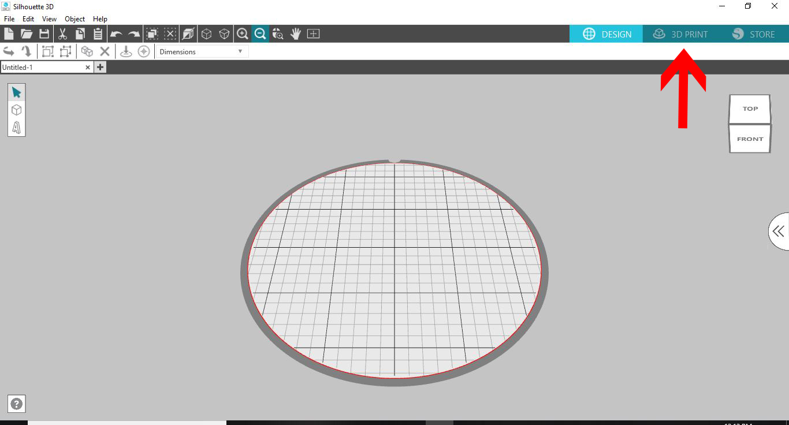
Task: Add a new document tab with plus
Action: coord(100,68)
